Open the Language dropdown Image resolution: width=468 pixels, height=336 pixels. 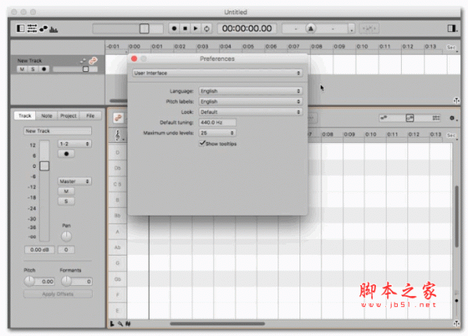[250, 91]
